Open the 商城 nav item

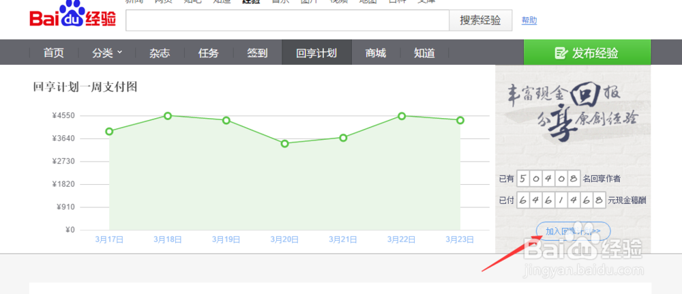tap(376, 53)
